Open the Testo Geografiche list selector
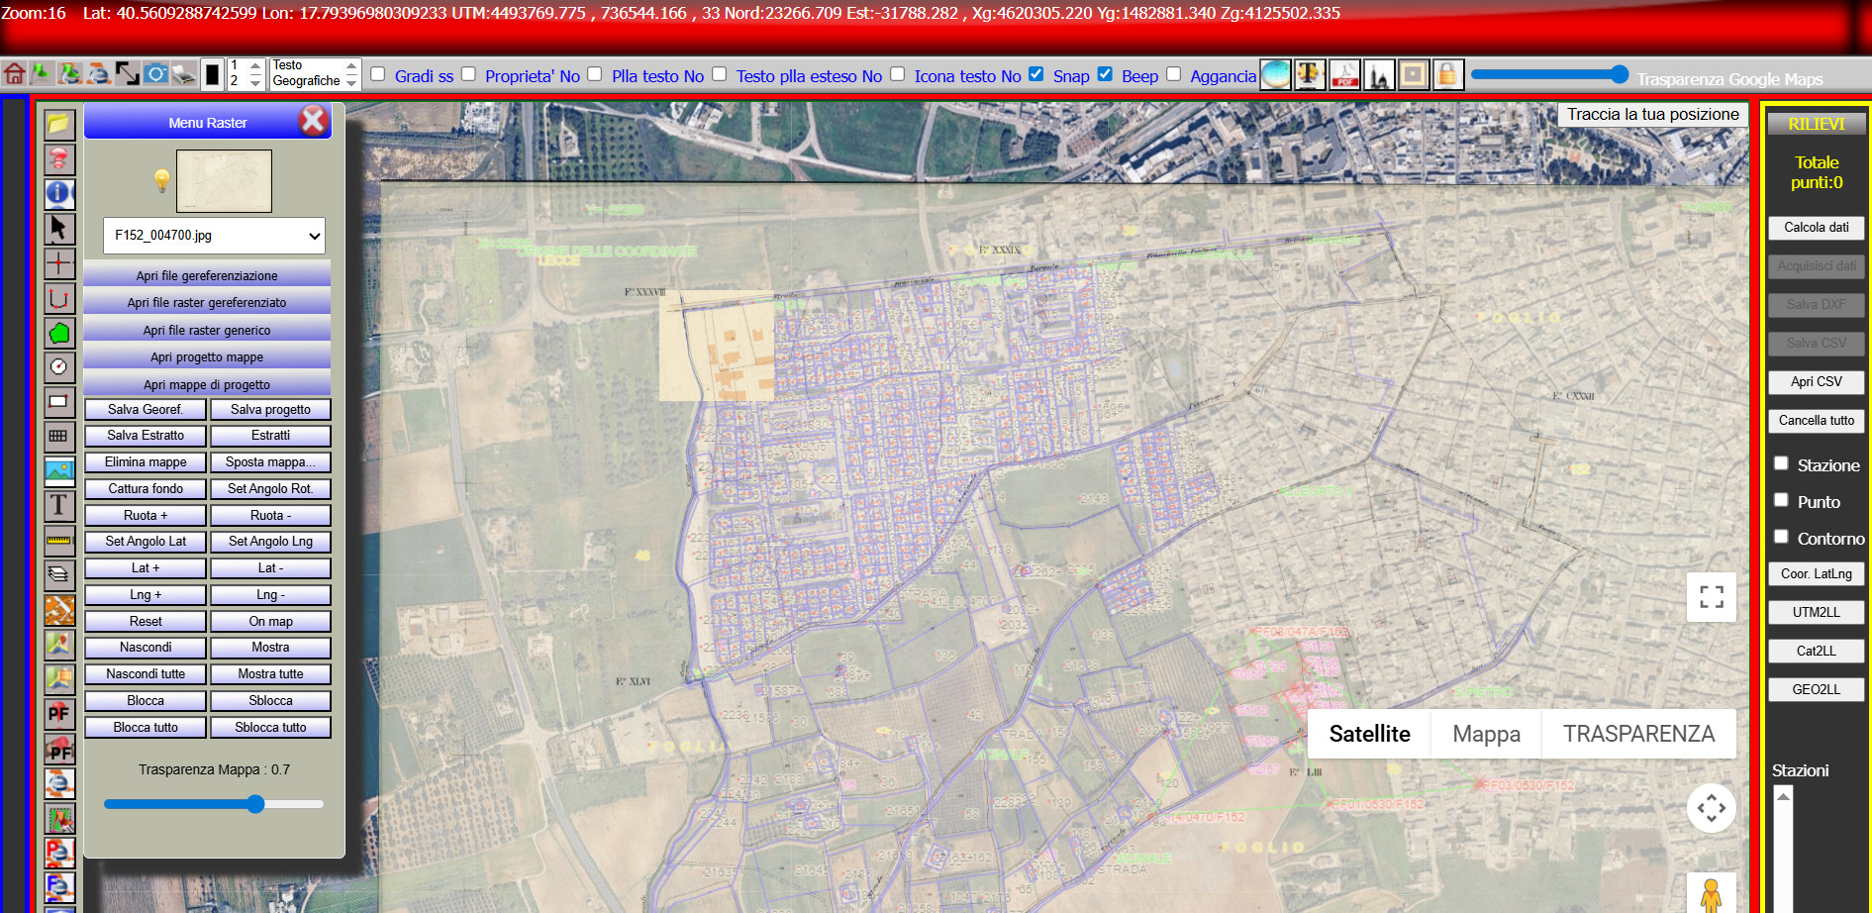Screen dimensions: 1872x913 (x=315, y=73)
